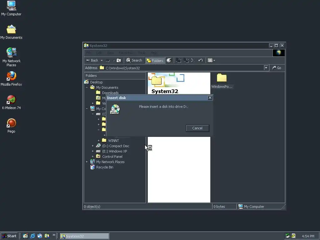Click the Copy To toolbar icon
Screen dimensions: 320x240
pyautogui.click(x=186, y=60)
